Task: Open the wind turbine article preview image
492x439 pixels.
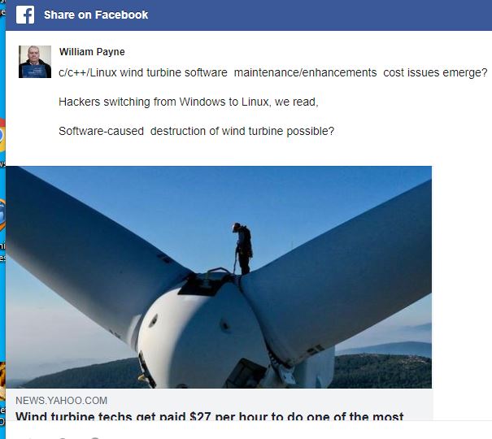Action: (x=219, y=277)
